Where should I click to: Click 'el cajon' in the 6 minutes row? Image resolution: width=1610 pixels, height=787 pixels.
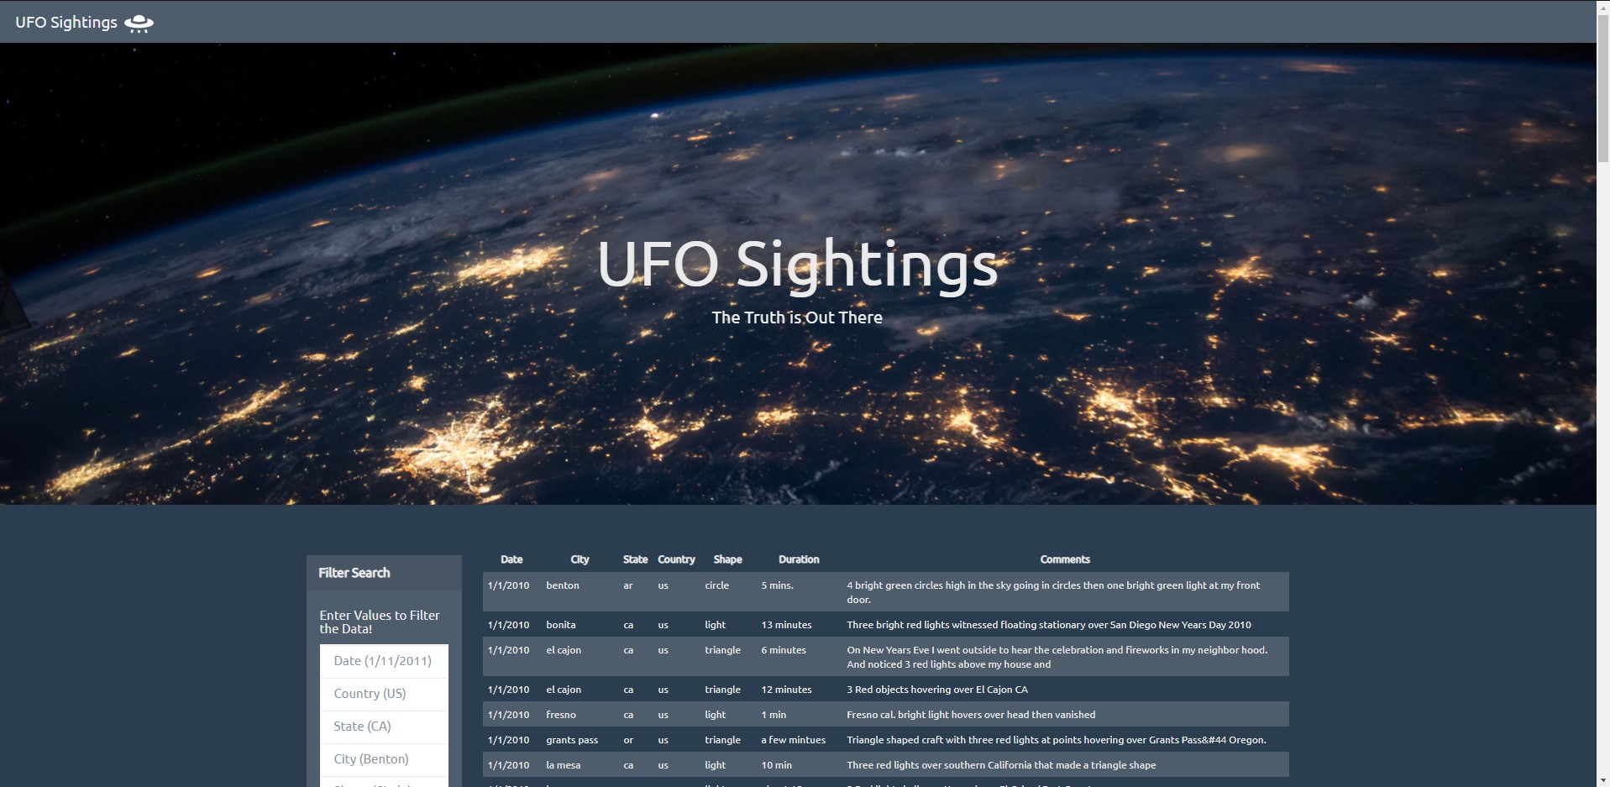[564, 650]
